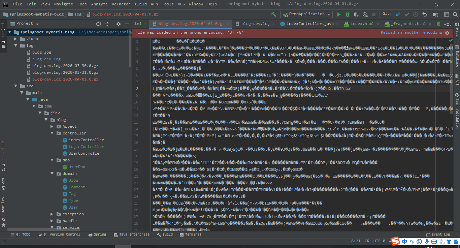Toggle the Terminal tool window

[x=194, y=234]
